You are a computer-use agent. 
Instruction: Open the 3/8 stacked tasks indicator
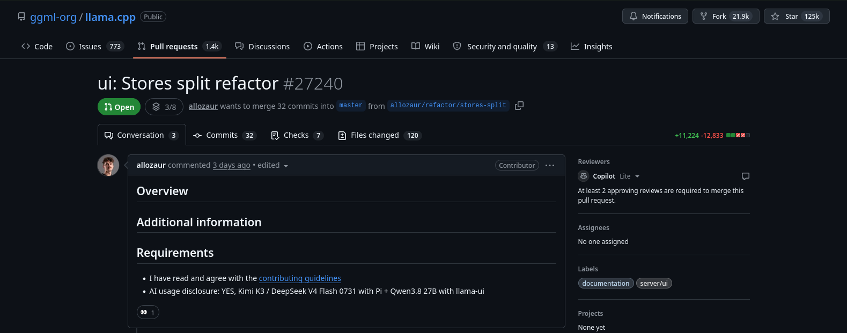coord(164,107)
